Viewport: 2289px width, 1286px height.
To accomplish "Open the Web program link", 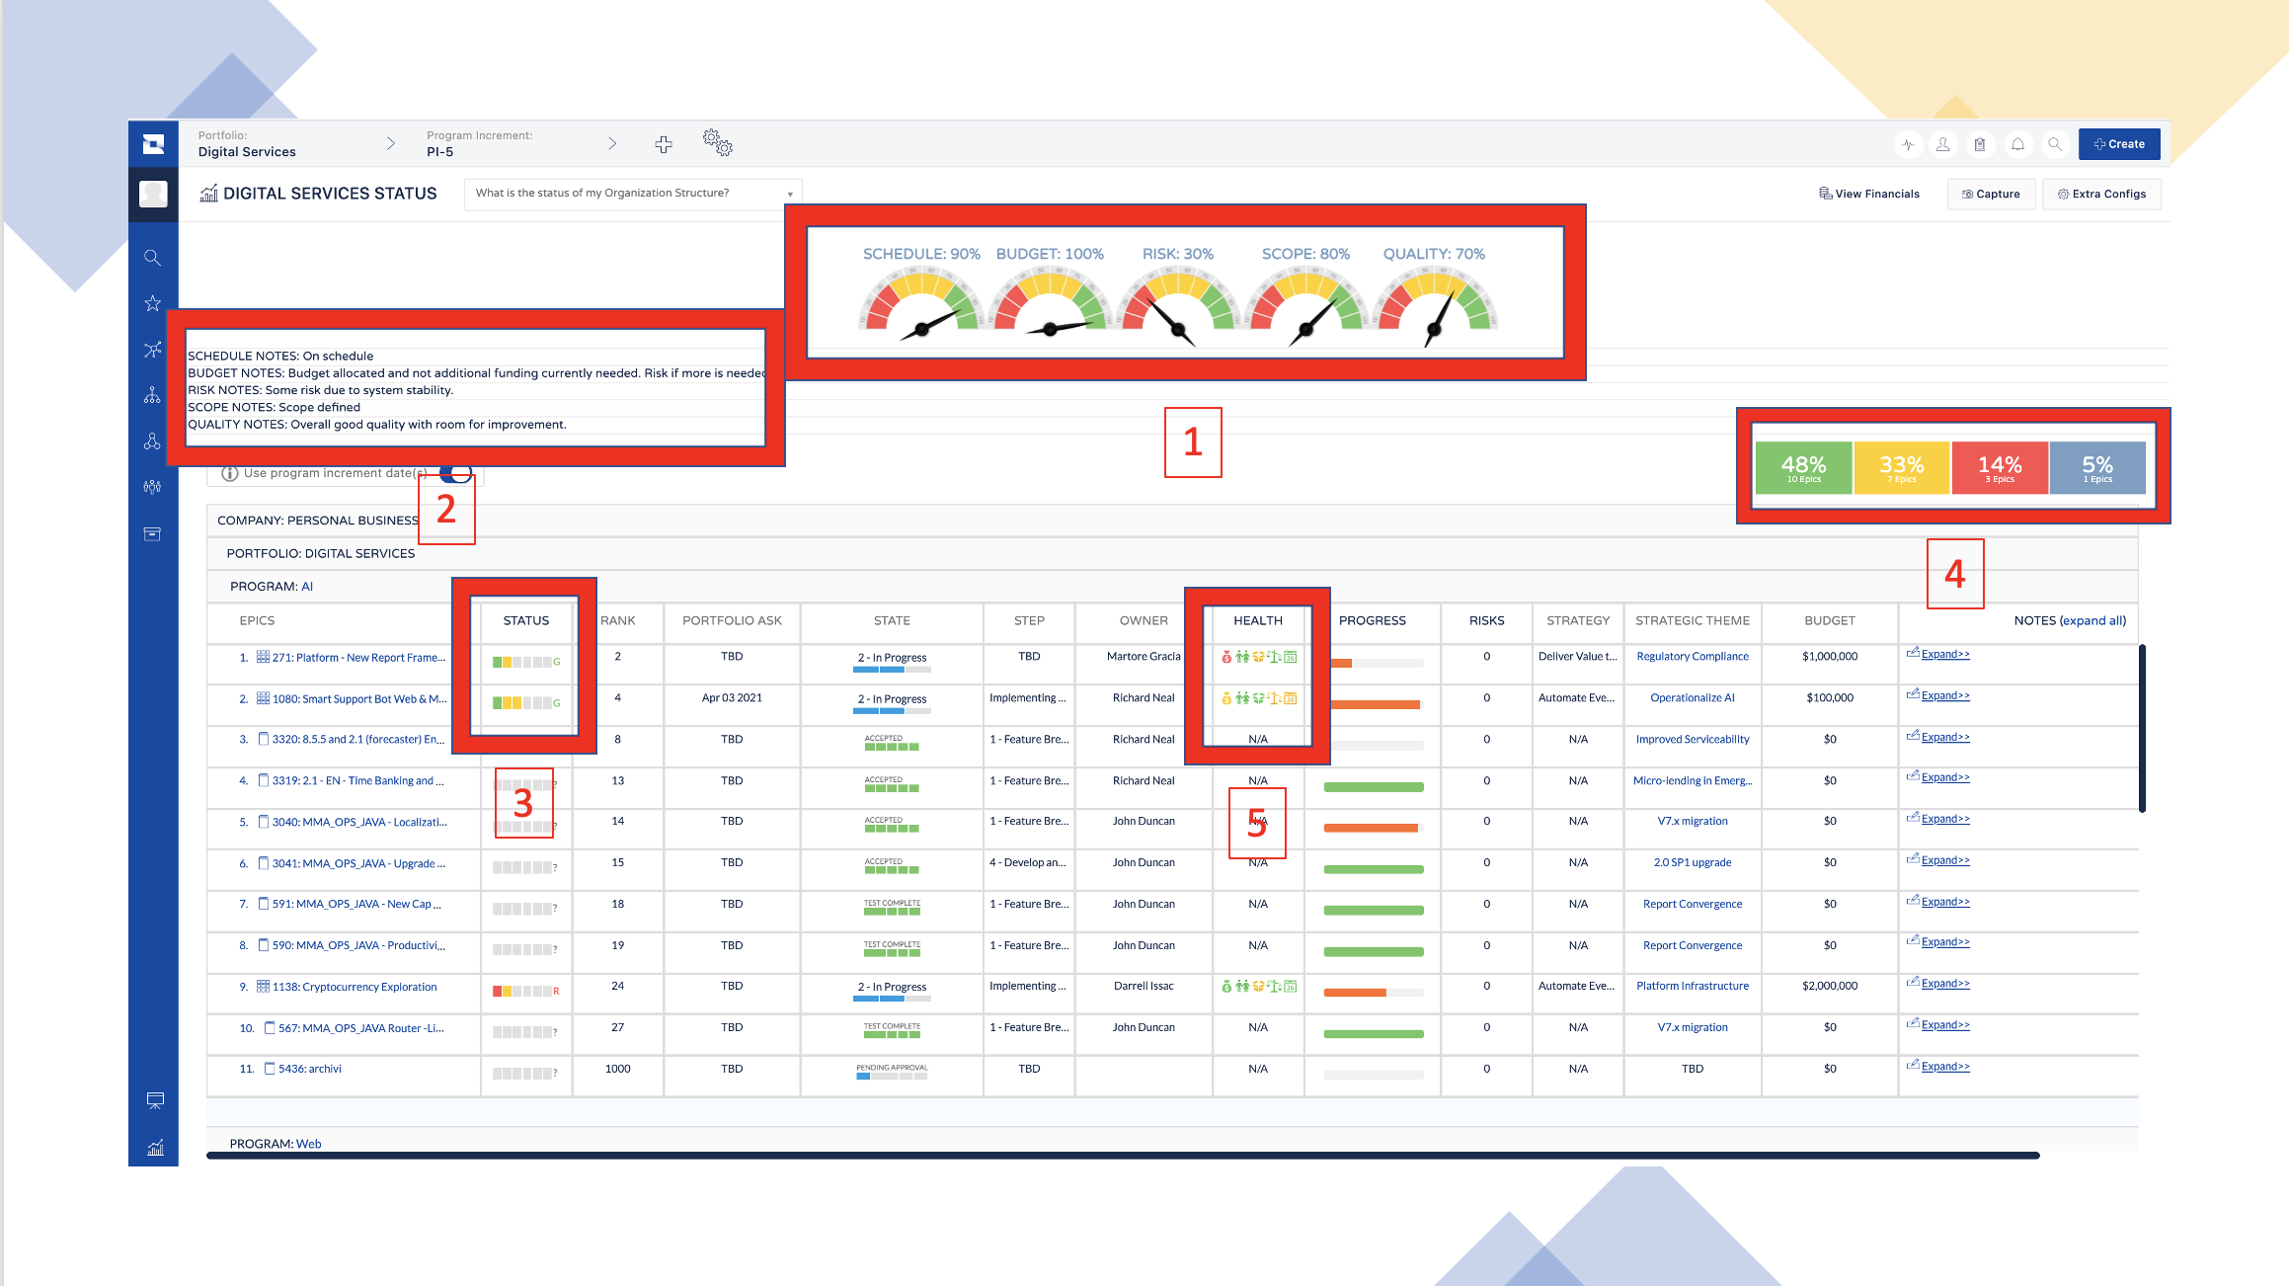I will [x=308, y=1144].
